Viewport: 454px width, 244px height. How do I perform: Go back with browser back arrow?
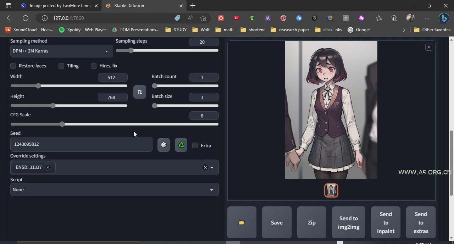(10, 18)
